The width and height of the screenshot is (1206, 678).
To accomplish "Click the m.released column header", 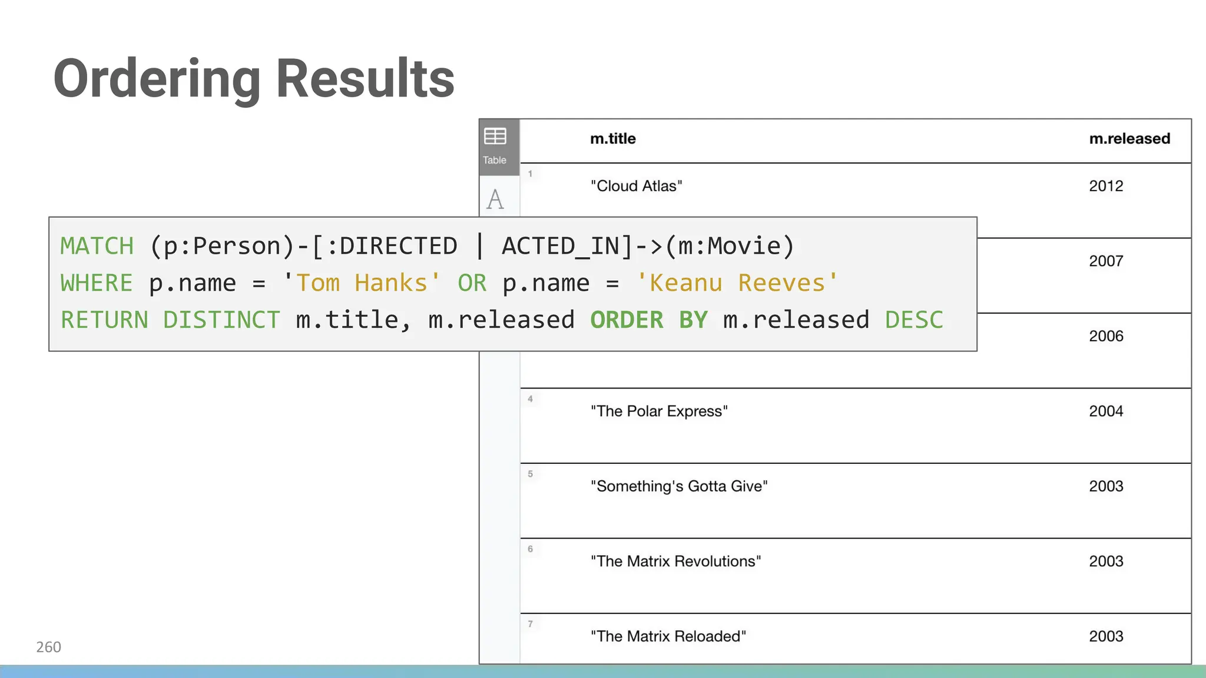I will 1129,139.
